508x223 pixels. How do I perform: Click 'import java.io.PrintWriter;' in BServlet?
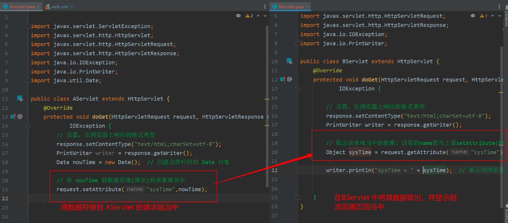[344, 43]
